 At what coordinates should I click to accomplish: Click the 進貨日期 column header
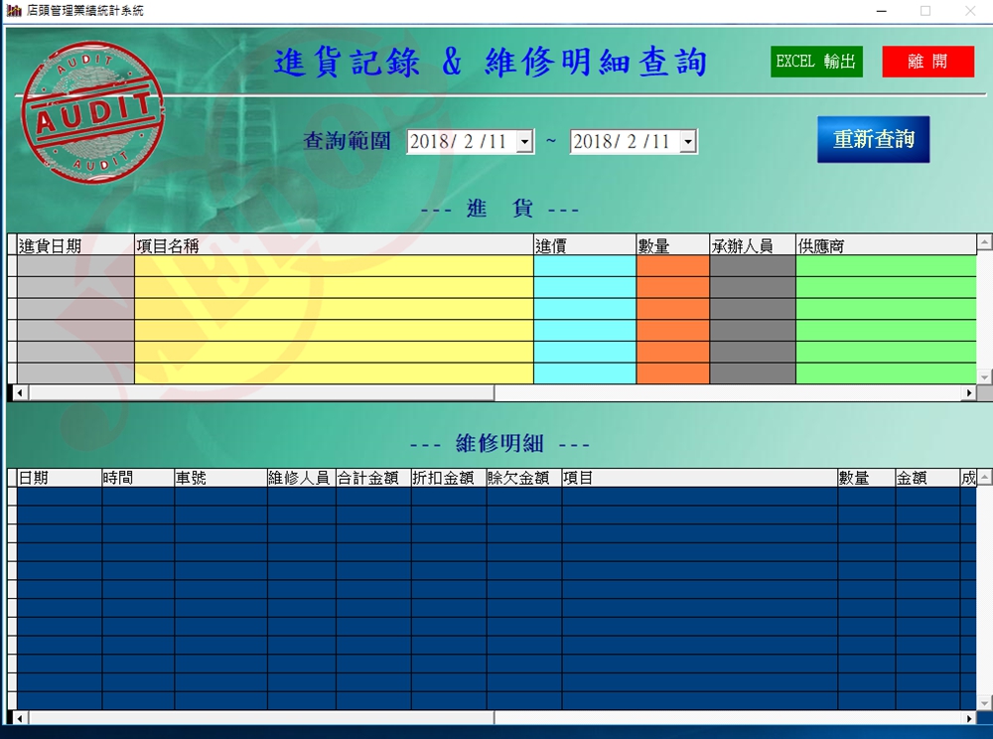point(75,245)
